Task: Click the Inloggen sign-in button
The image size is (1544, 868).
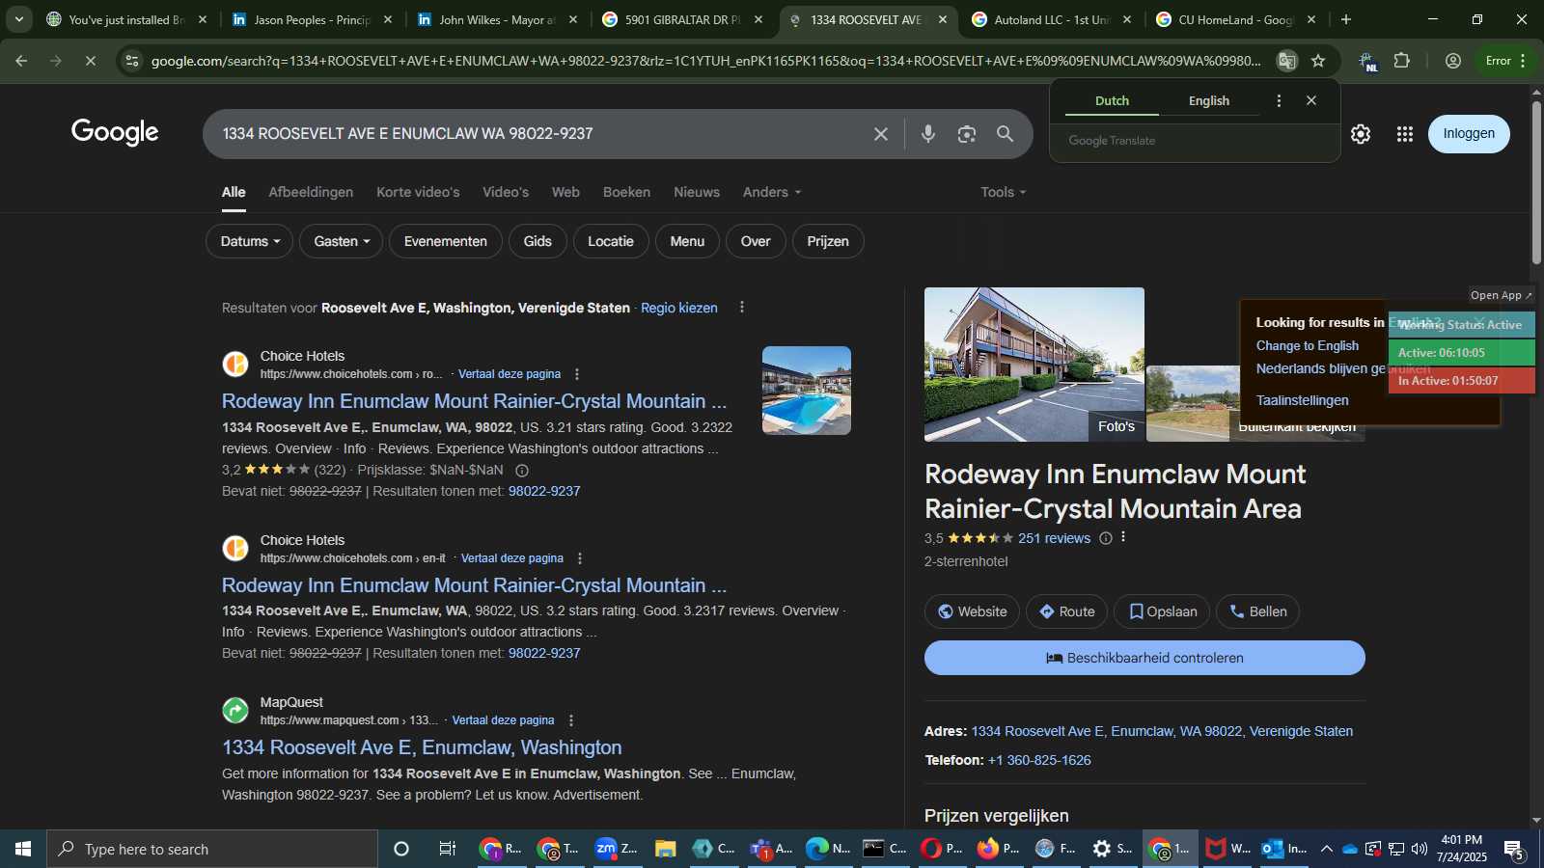Action: click(x=1469, y=134)
